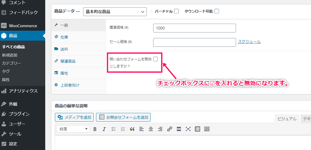Check 問い合わせフォームを無効にしますか checkbox
The height and width of the screenshot is (150, 311).
[155, 59]
